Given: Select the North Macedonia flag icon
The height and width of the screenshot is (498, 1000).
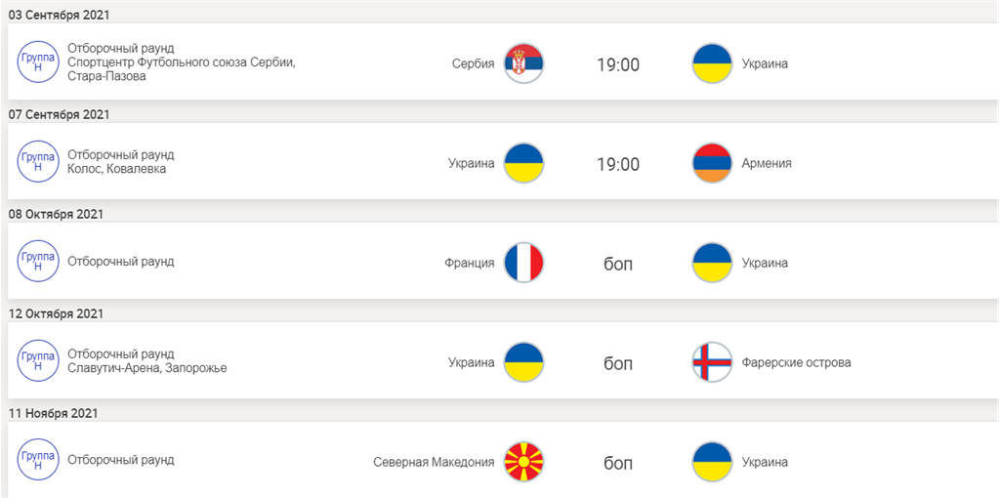Looking at the screenshot, I should pyautogui.click(x=523, y=463).
